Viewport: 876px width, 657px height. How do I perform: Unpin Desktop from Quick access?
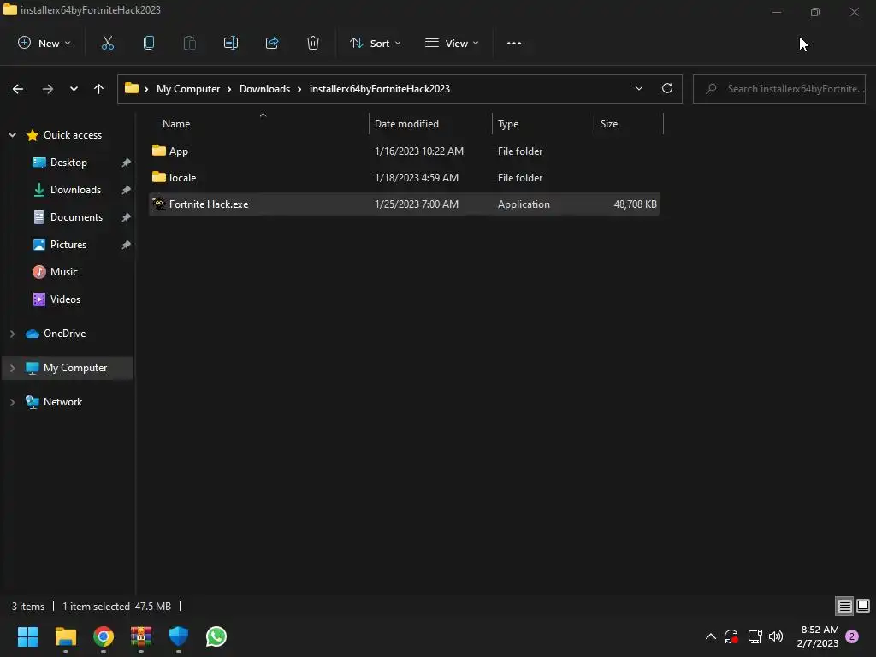pos(127,163)
